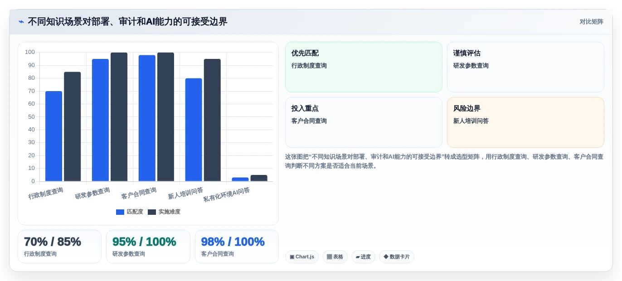This screenshot has width=622, height=281.
Task: Click the 客户合同查询 caption under 98% / 100%
Action: (218, 254)
